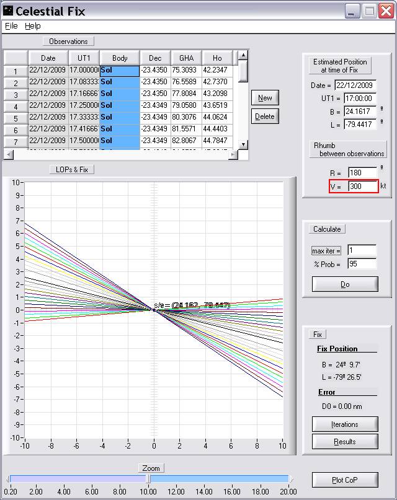The image size is (397, 500).
Task: Show the Results window
Action: (x=345, y=441)
